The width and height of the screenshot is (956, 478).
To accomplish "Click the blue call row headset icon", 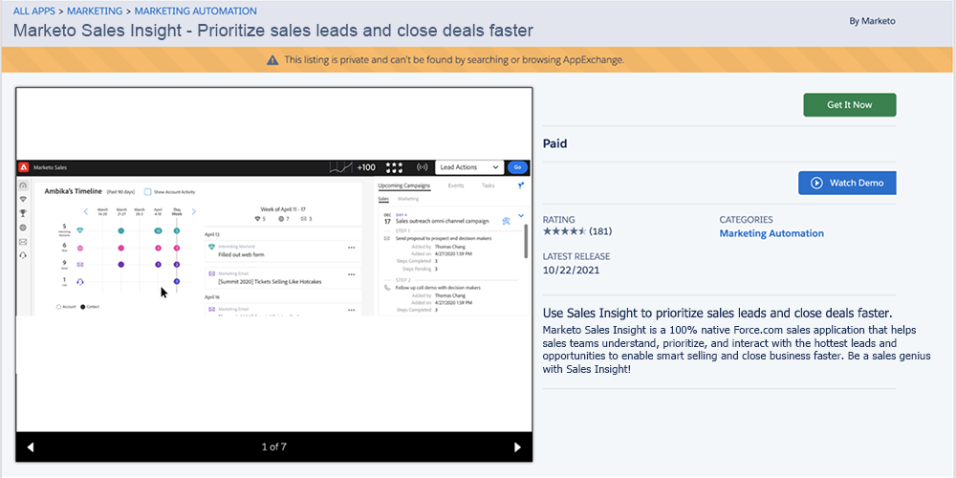I will pos(80,282).
